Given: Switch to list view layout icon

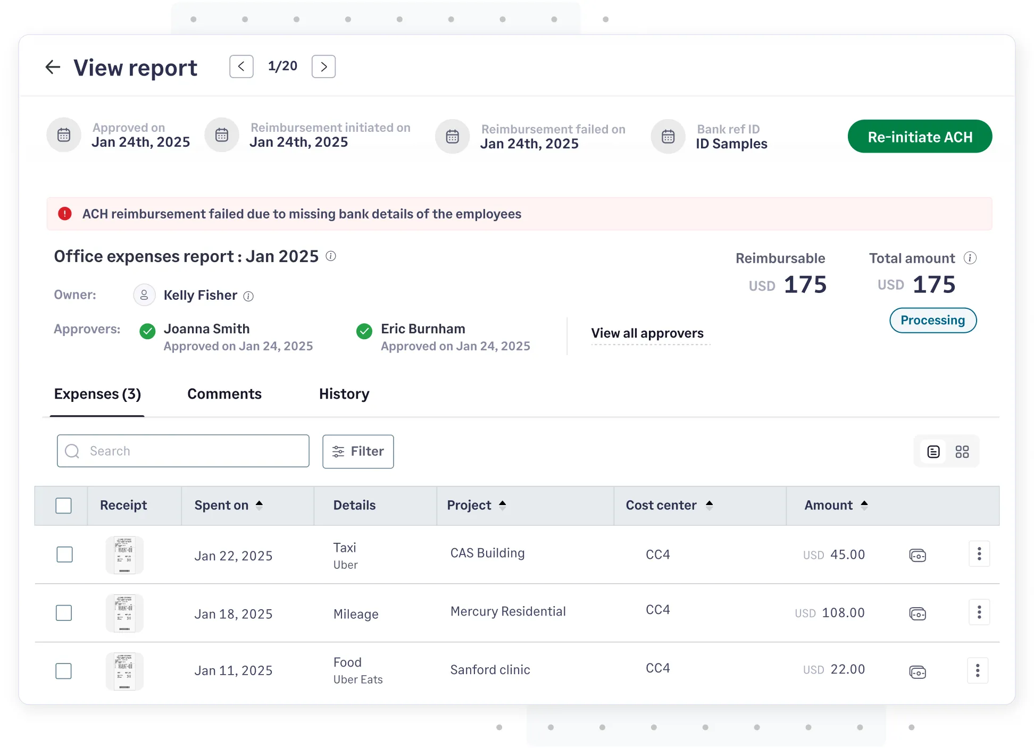Looking at the screenshot, I should click(x=933, y=452).
